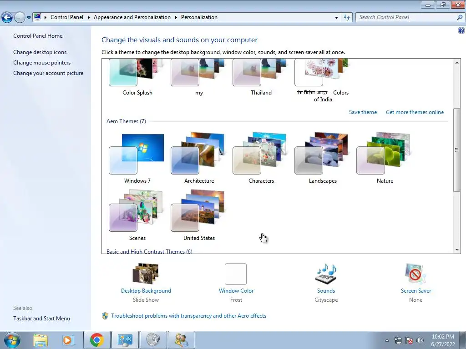Click the Refresh address bar button
The width and height of the screenshot is (466, 349).
point(346,18)
